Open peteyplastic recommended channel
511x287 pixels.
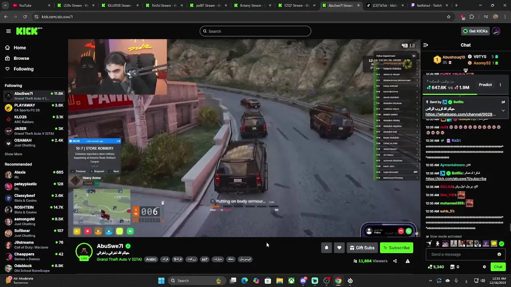[34, 186]
